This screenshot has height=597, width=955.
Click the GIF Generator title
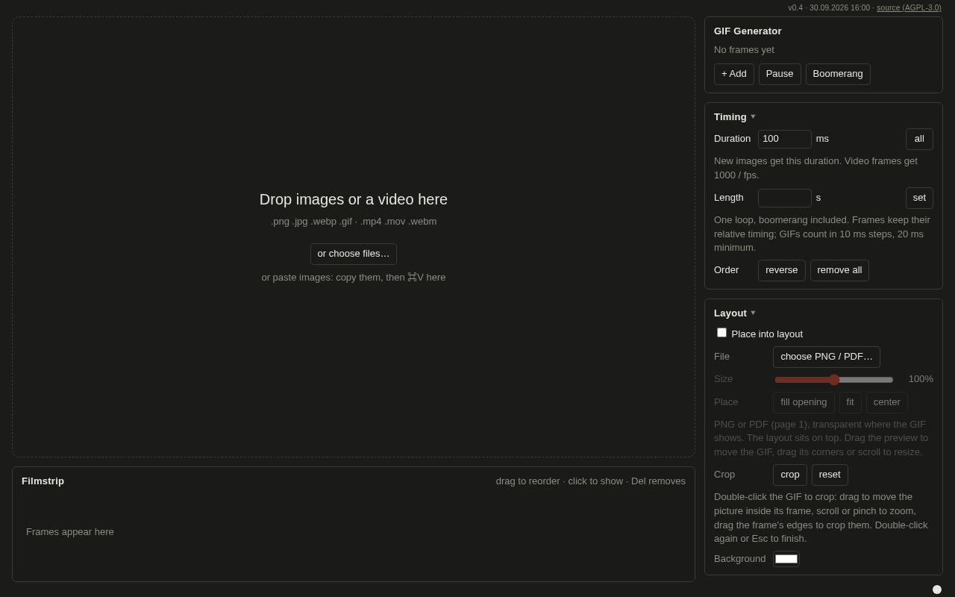coord(748,31)
